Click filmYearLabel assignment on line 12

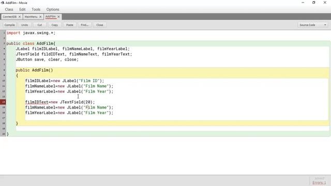(69, 91)
